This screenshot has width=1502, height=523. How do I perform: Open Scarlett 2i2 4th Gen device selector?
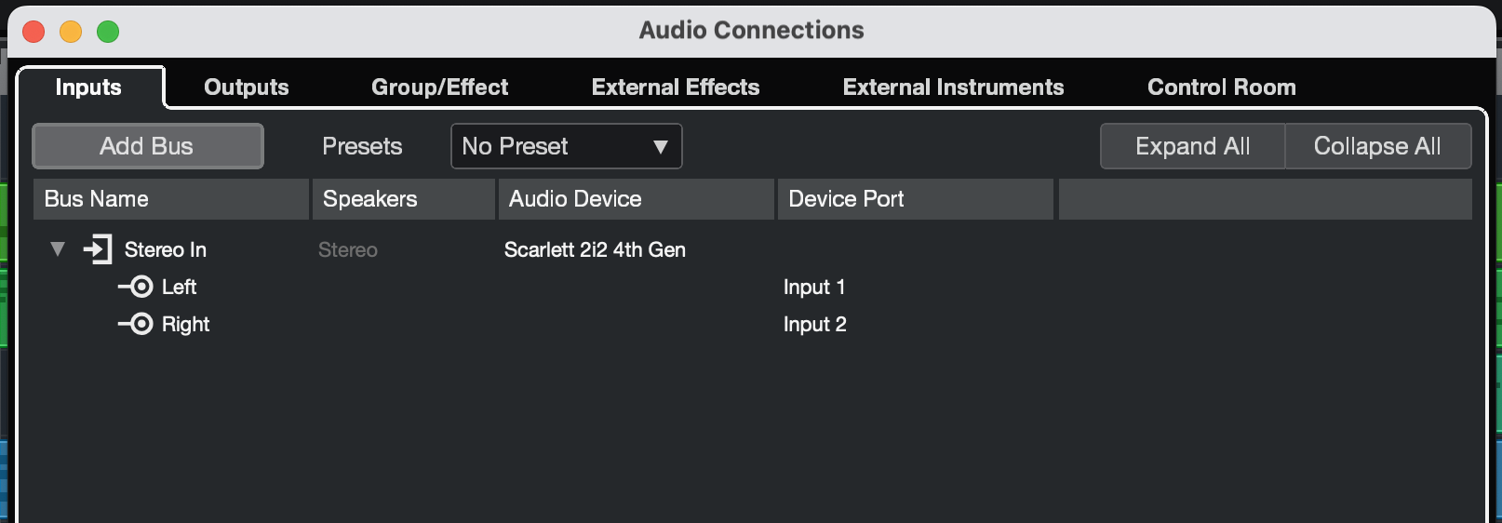point(595,249)
